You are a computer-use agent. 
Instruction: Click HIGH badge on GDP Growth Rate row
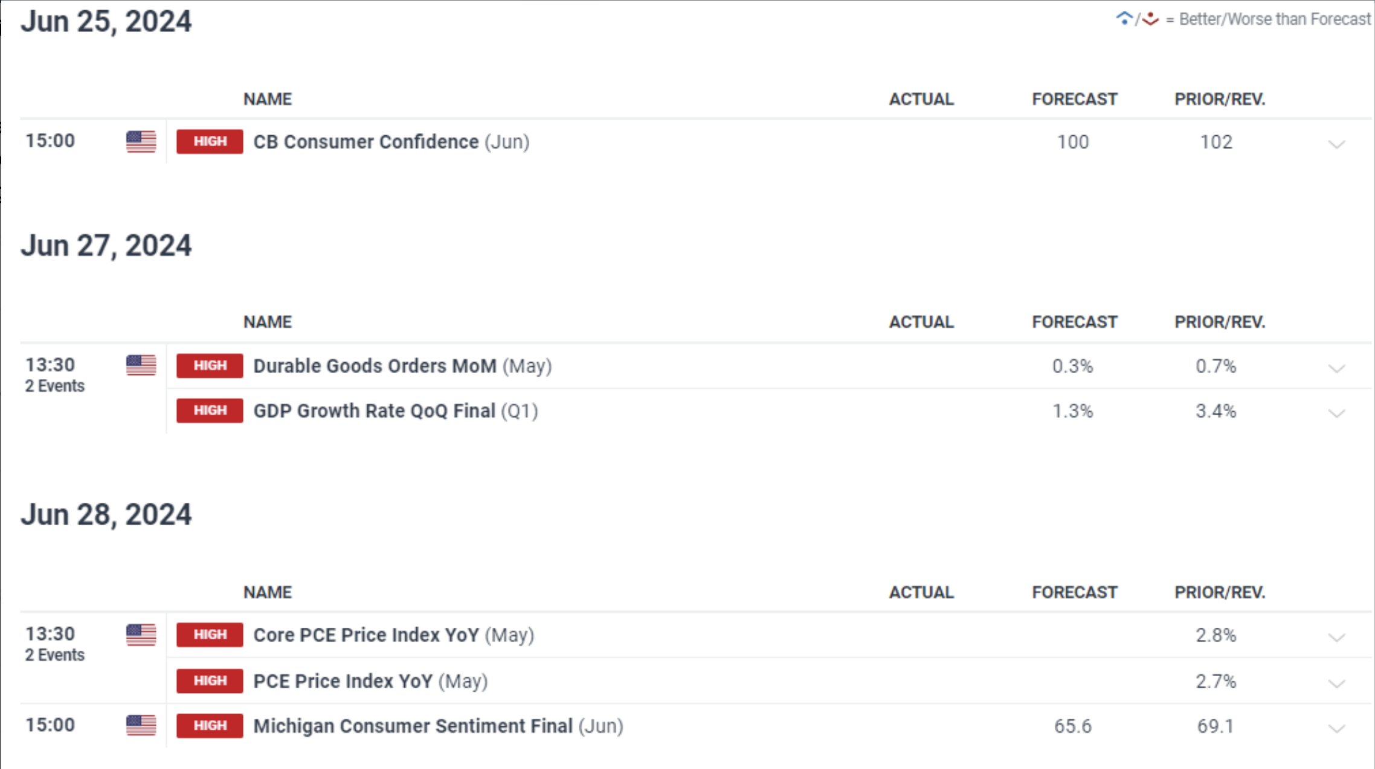pos(210,410)
